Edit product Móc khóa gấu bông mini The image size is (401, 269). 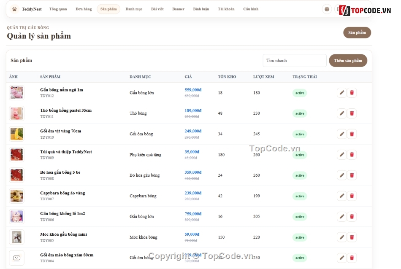pos(341,237)
